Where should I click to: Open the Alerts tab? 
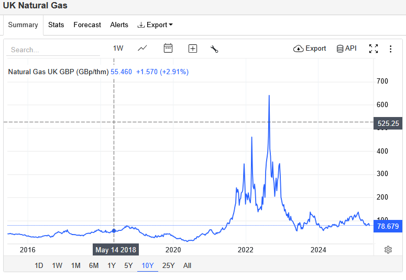[x=119, y=25]
